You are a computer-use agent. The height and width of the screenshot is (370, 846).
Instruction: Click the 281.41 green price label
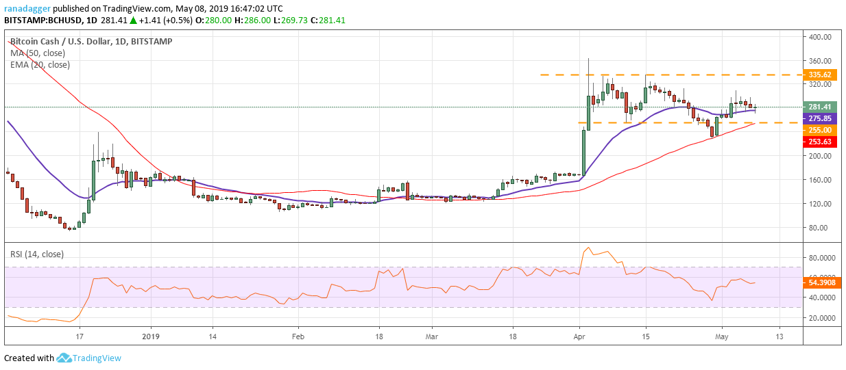point(819,107)
